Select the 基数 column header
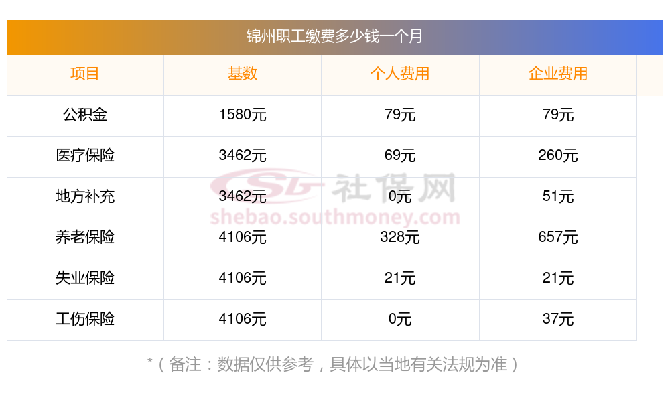670x410 pixels. point(243,74)
